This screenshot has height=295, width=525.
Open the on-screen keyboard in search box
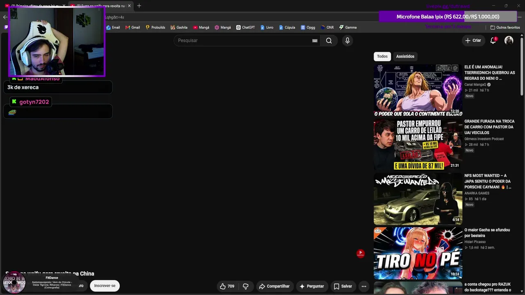point(315,41)
